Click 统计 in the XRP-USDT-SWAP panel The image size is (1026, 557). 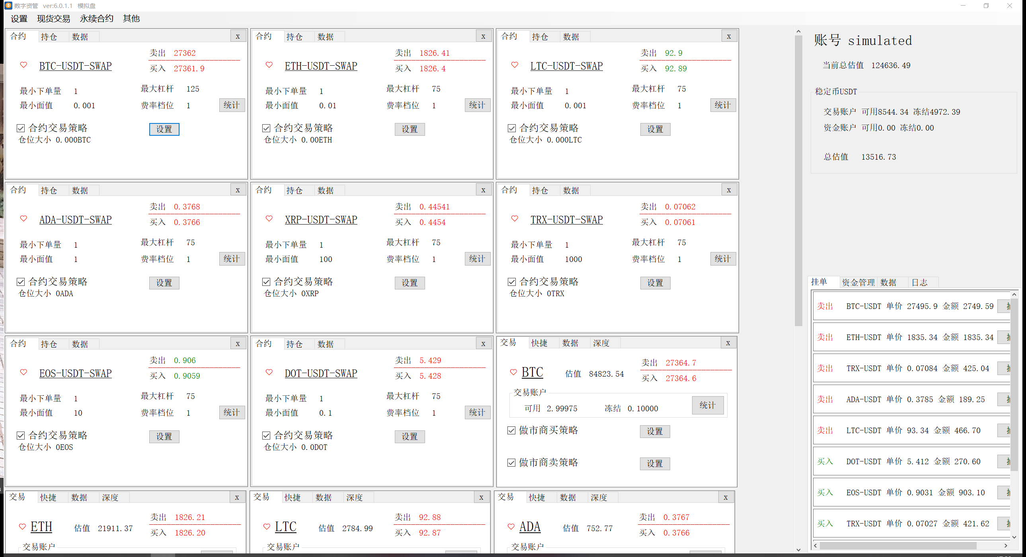(x=477, y=258)
